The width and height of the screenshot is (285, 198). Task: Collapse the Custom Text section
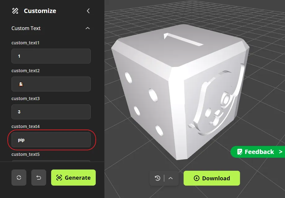click(x=88, y=28)
